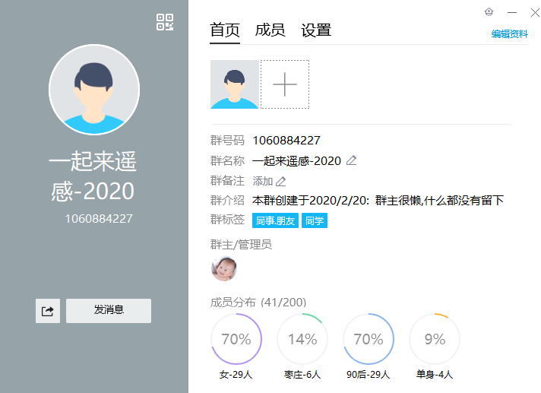Open the group QR code icon
The image size is (541, 393).
coord(165,22)
